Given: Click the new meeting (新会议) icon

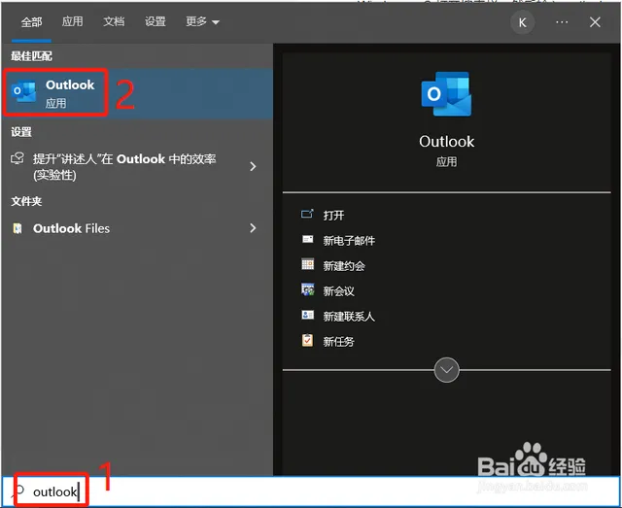Looking at the screenshot, I should coord(307,289).
